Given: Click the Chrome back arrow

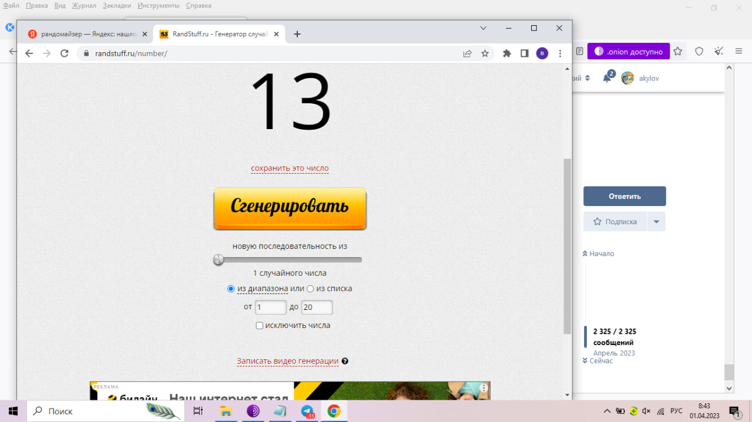Looking at the screenshot, I should pos(29,53).
